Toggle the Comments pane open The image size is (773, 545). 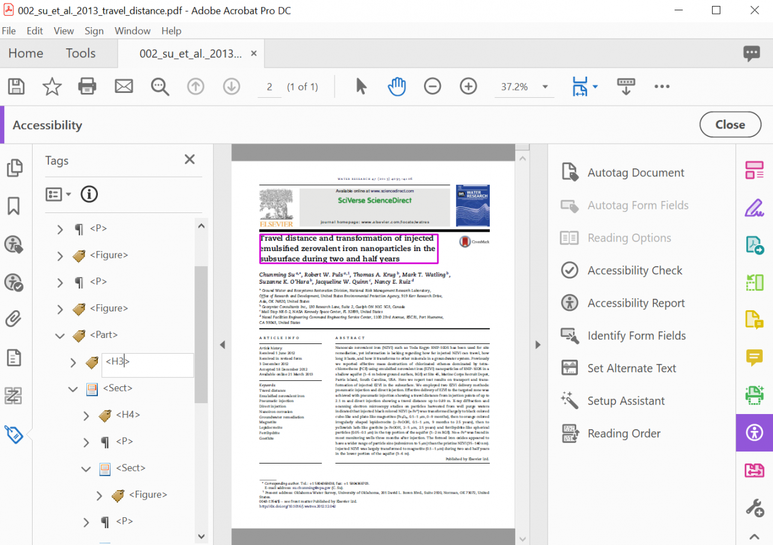pyautogui.click(x=752, y=54)
